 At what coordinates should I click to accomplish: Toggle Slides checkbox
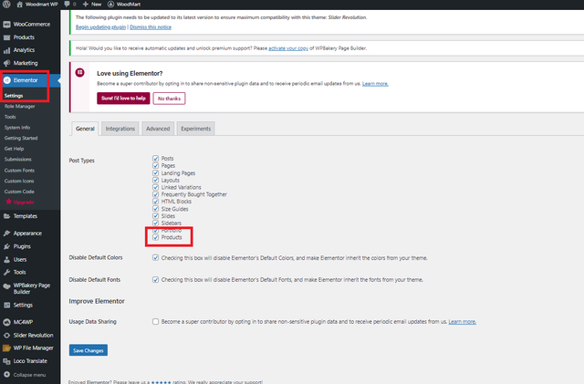coord(156,215)
